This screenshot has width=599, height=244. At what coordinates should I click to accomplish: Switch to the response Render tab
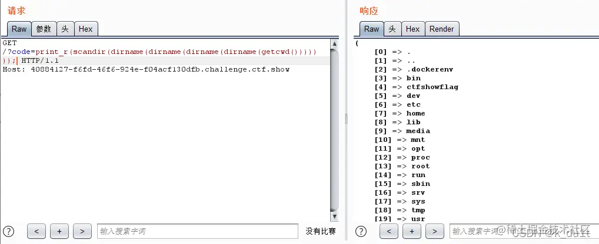(x=442, y=29)
